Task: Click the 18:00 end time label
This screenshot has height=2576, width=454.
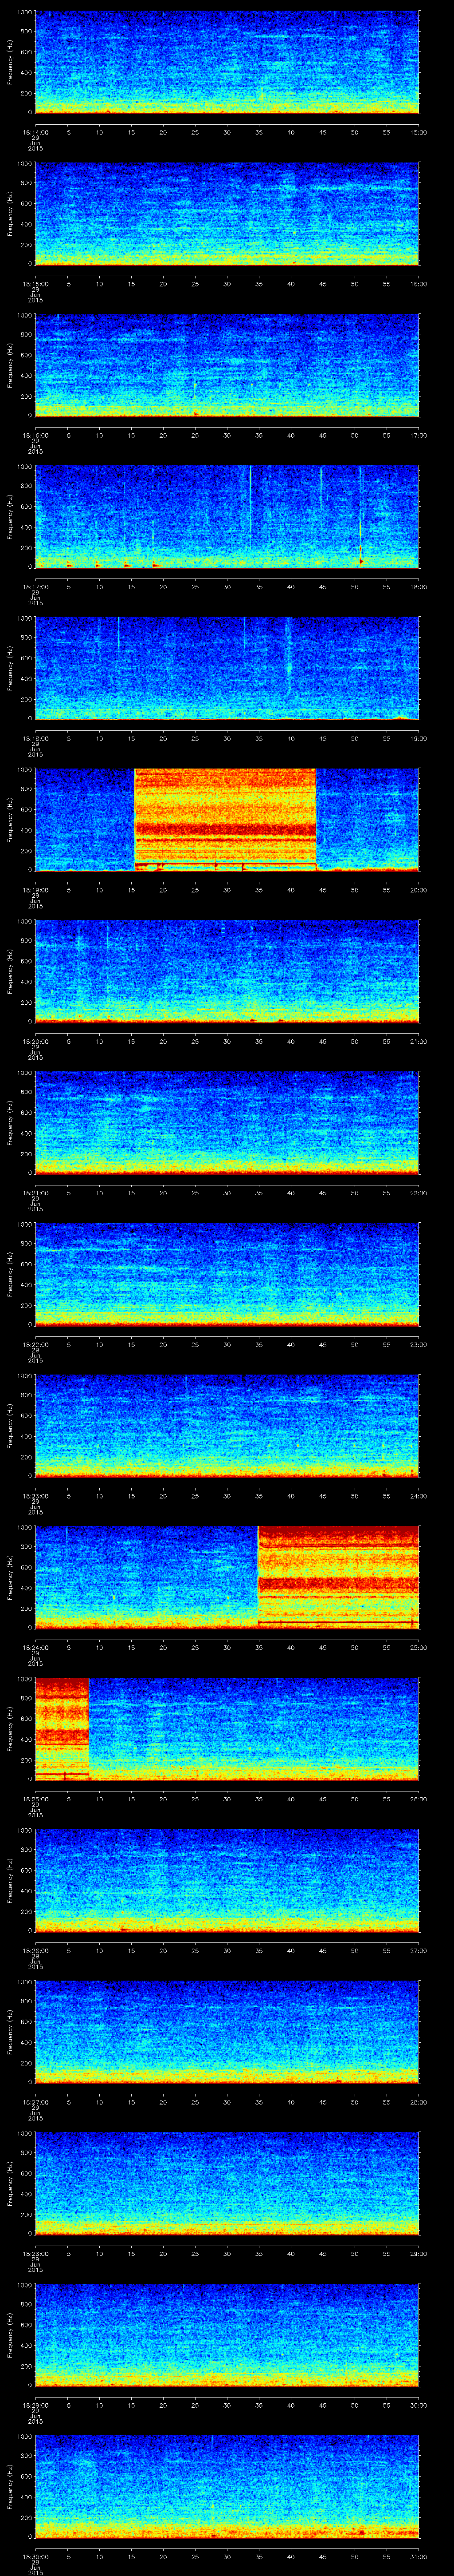Action: coord(418,587)
